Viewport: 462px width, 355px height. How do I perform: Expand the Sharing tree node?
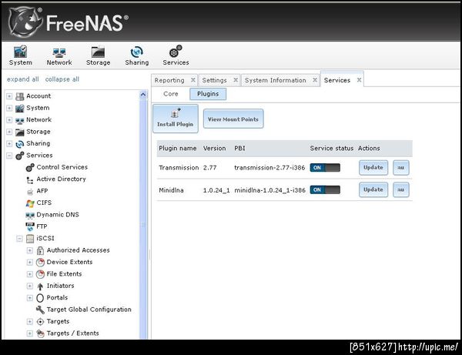coord(9,144)
